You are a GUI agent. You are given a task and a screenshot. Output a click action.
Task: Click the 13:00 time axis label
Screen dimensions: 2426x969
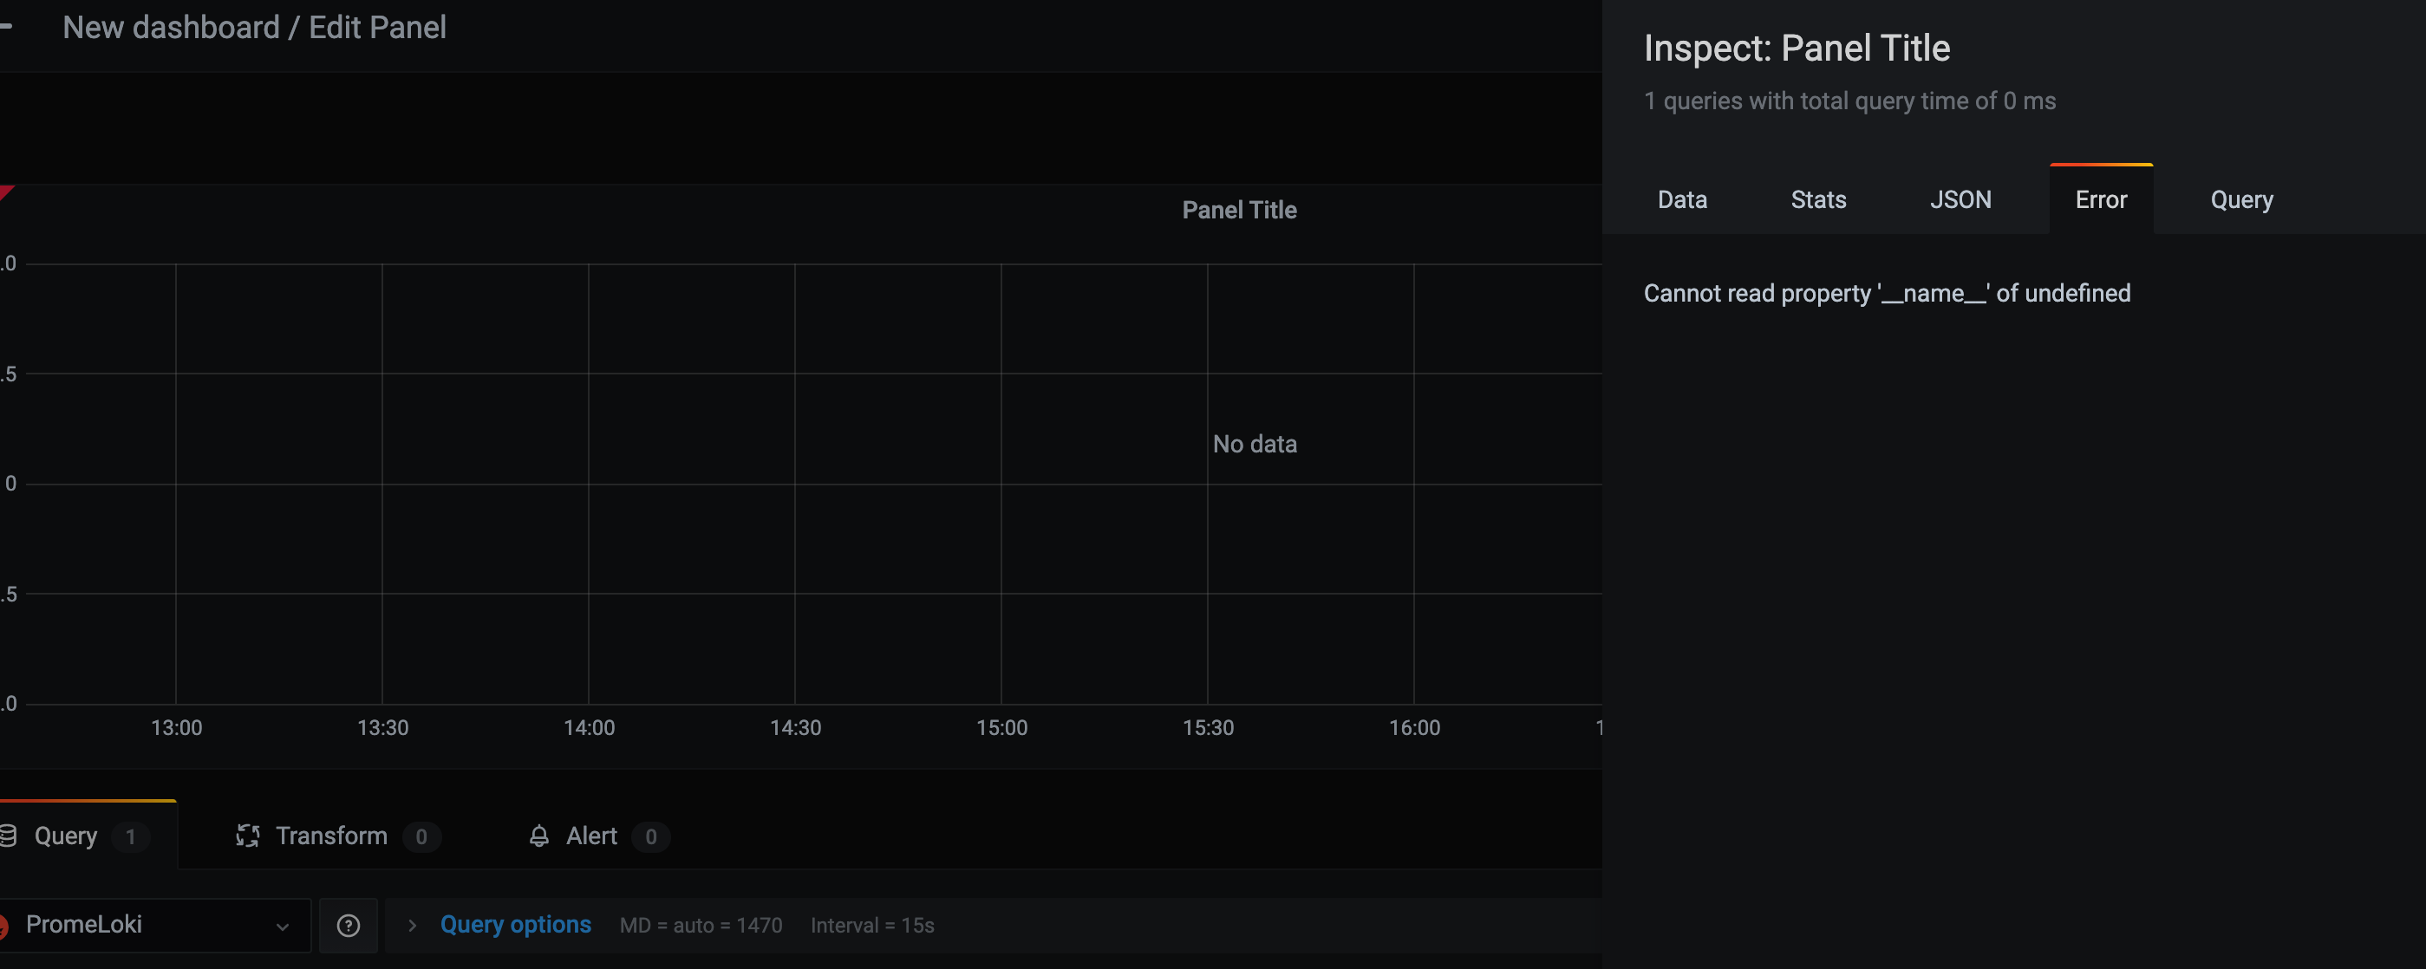[176, 728]
